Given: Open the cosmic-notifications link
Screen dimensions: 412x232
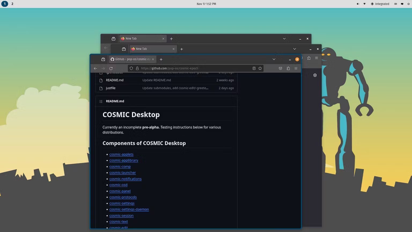Looking at the screenshot, I should [x=125, y=179].
